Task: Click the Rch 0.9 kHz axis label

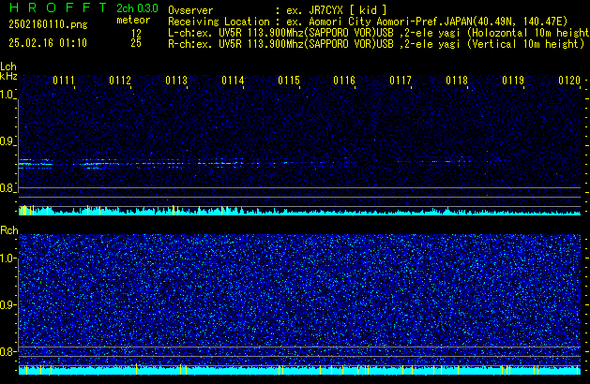Action: pos(7,304)
